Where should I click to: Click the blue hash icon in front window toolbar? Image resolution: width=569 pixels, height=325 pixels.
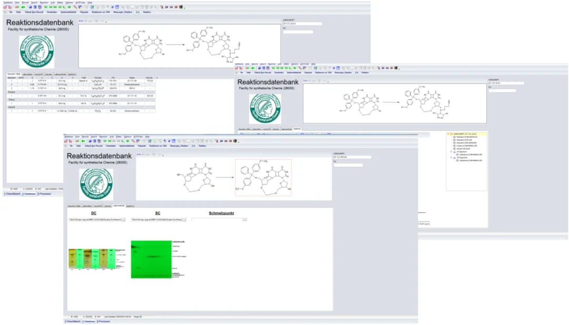tap(169, 141)
